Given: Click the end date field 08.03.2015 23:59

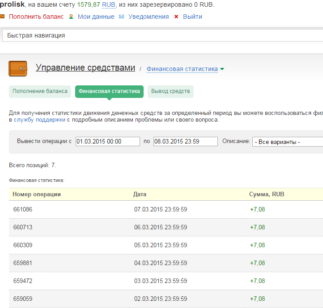Looking at the screenshot, I should [x=185, y=141].
